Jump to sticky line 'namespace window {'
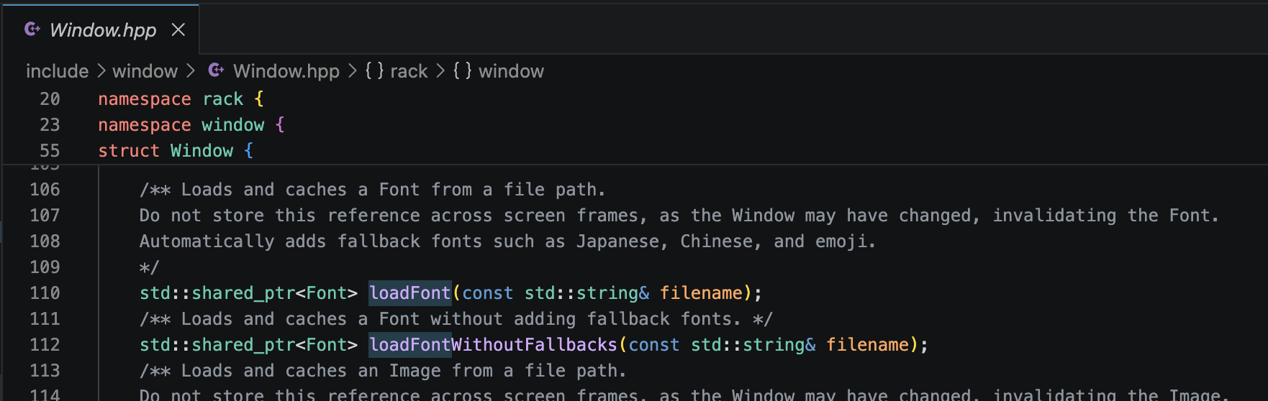The image size is (1268, 401). coord(191,125)
